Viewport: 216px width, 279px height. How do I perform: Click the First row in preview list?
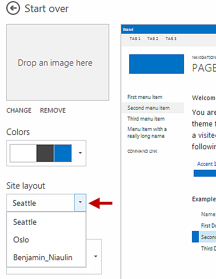[x=209, y=225]
